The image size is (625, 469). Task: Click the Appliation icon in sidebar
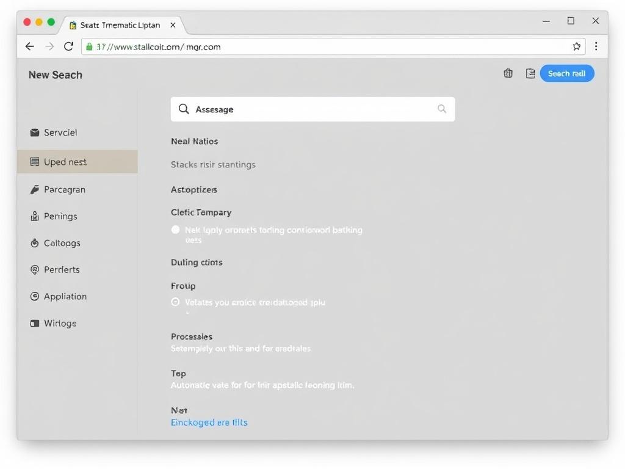pos(35,296)
